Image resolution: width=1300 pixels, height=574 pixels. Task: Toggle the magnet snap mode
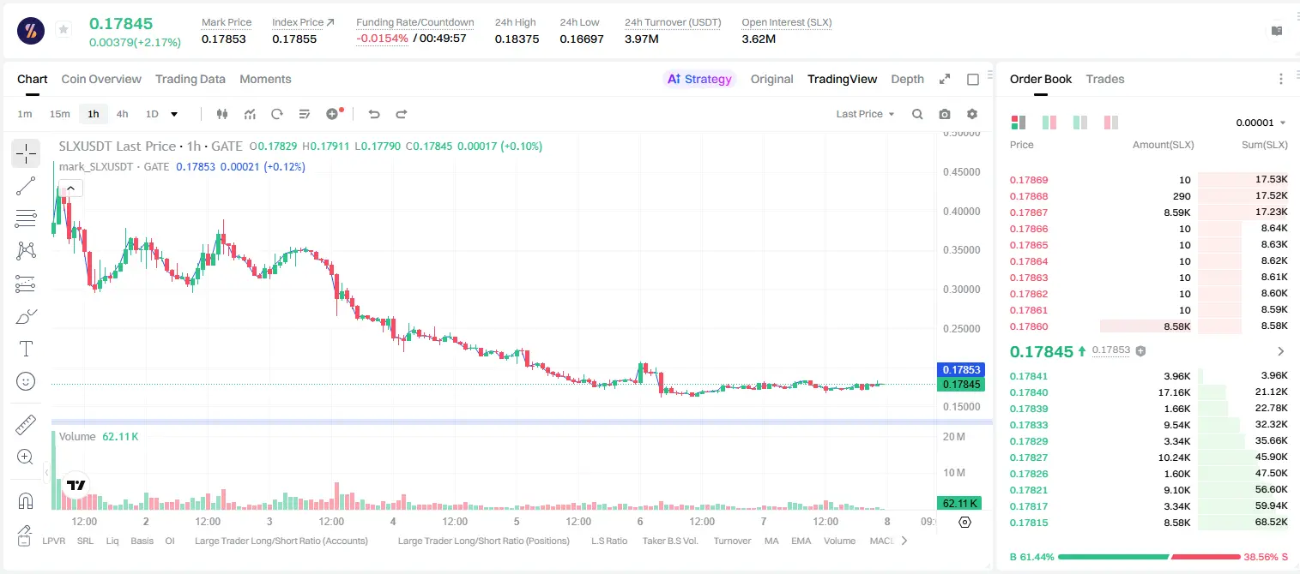point(26,500)
